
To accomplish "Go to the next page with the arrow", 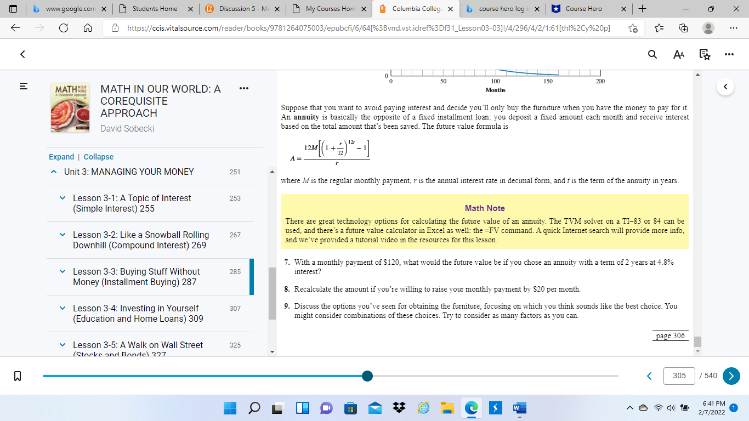I will click(x=731, y=376).
